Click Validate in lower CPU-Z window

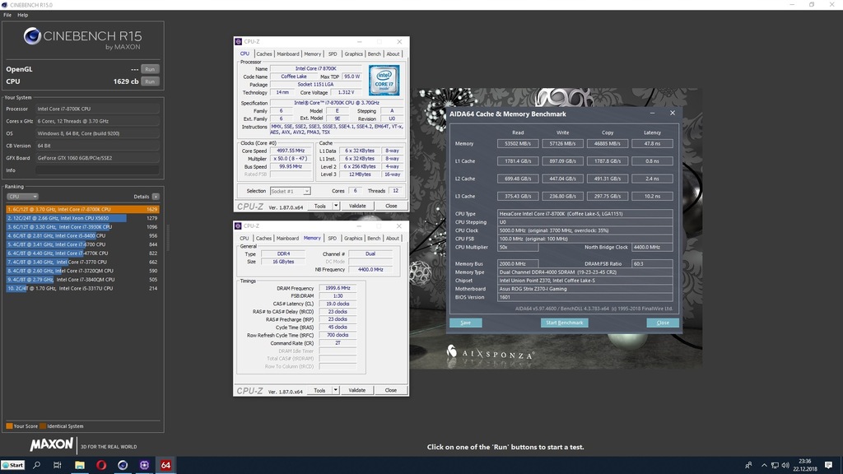pyautogui.click(x=356, y=390)
